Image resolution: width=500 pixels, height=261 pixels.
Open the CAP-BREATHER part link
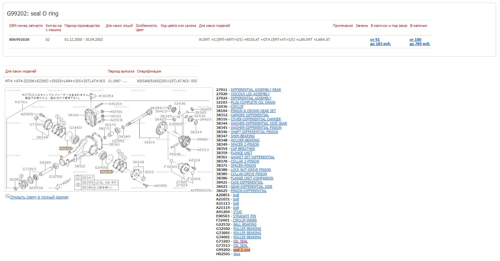pos(243,149)
